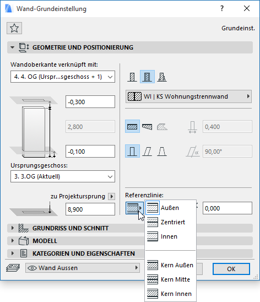Viewport: 260px width, 302px height.
Task: Expand Kategorien und Eigenschaften section
Action: (x=13, y=254)
